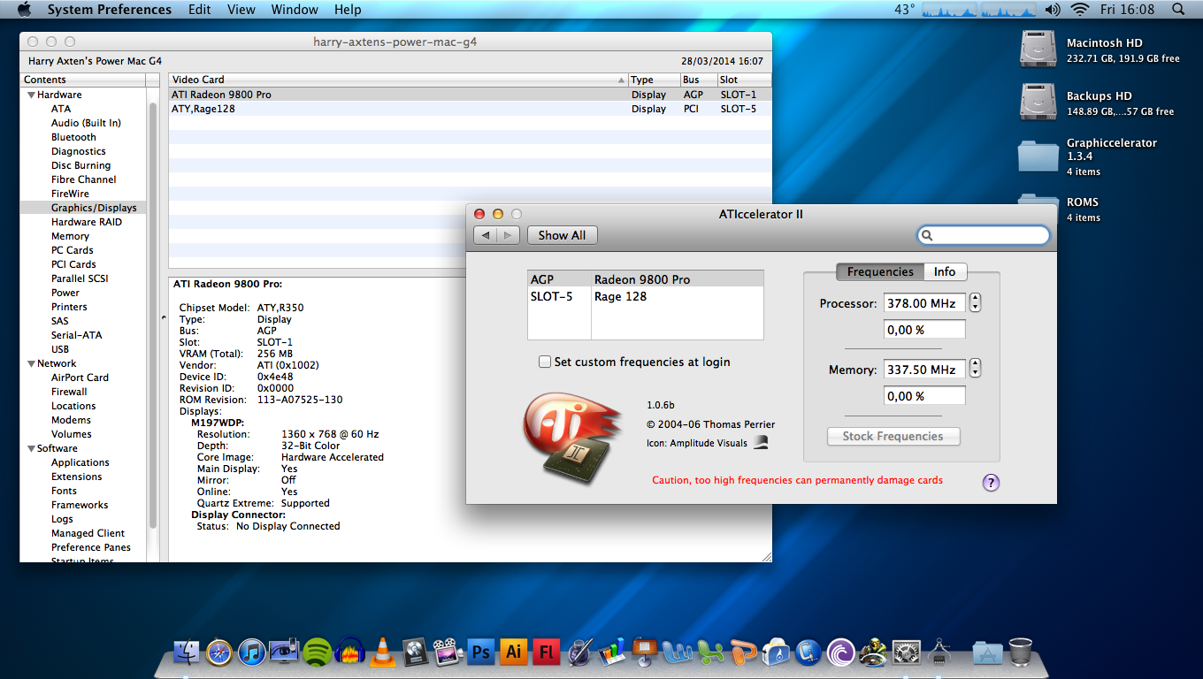Screen dimensions: 1203x679
Task: Click the ATIccelerator search field
Action: tap(984, 235)
